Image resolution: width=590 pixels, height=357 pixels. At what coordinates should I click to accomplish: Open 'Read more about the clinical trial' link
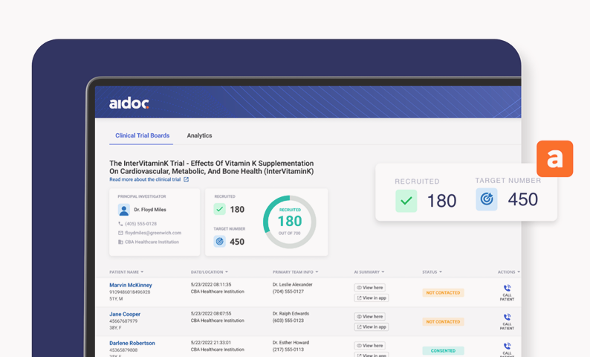[x=145, y=180]
